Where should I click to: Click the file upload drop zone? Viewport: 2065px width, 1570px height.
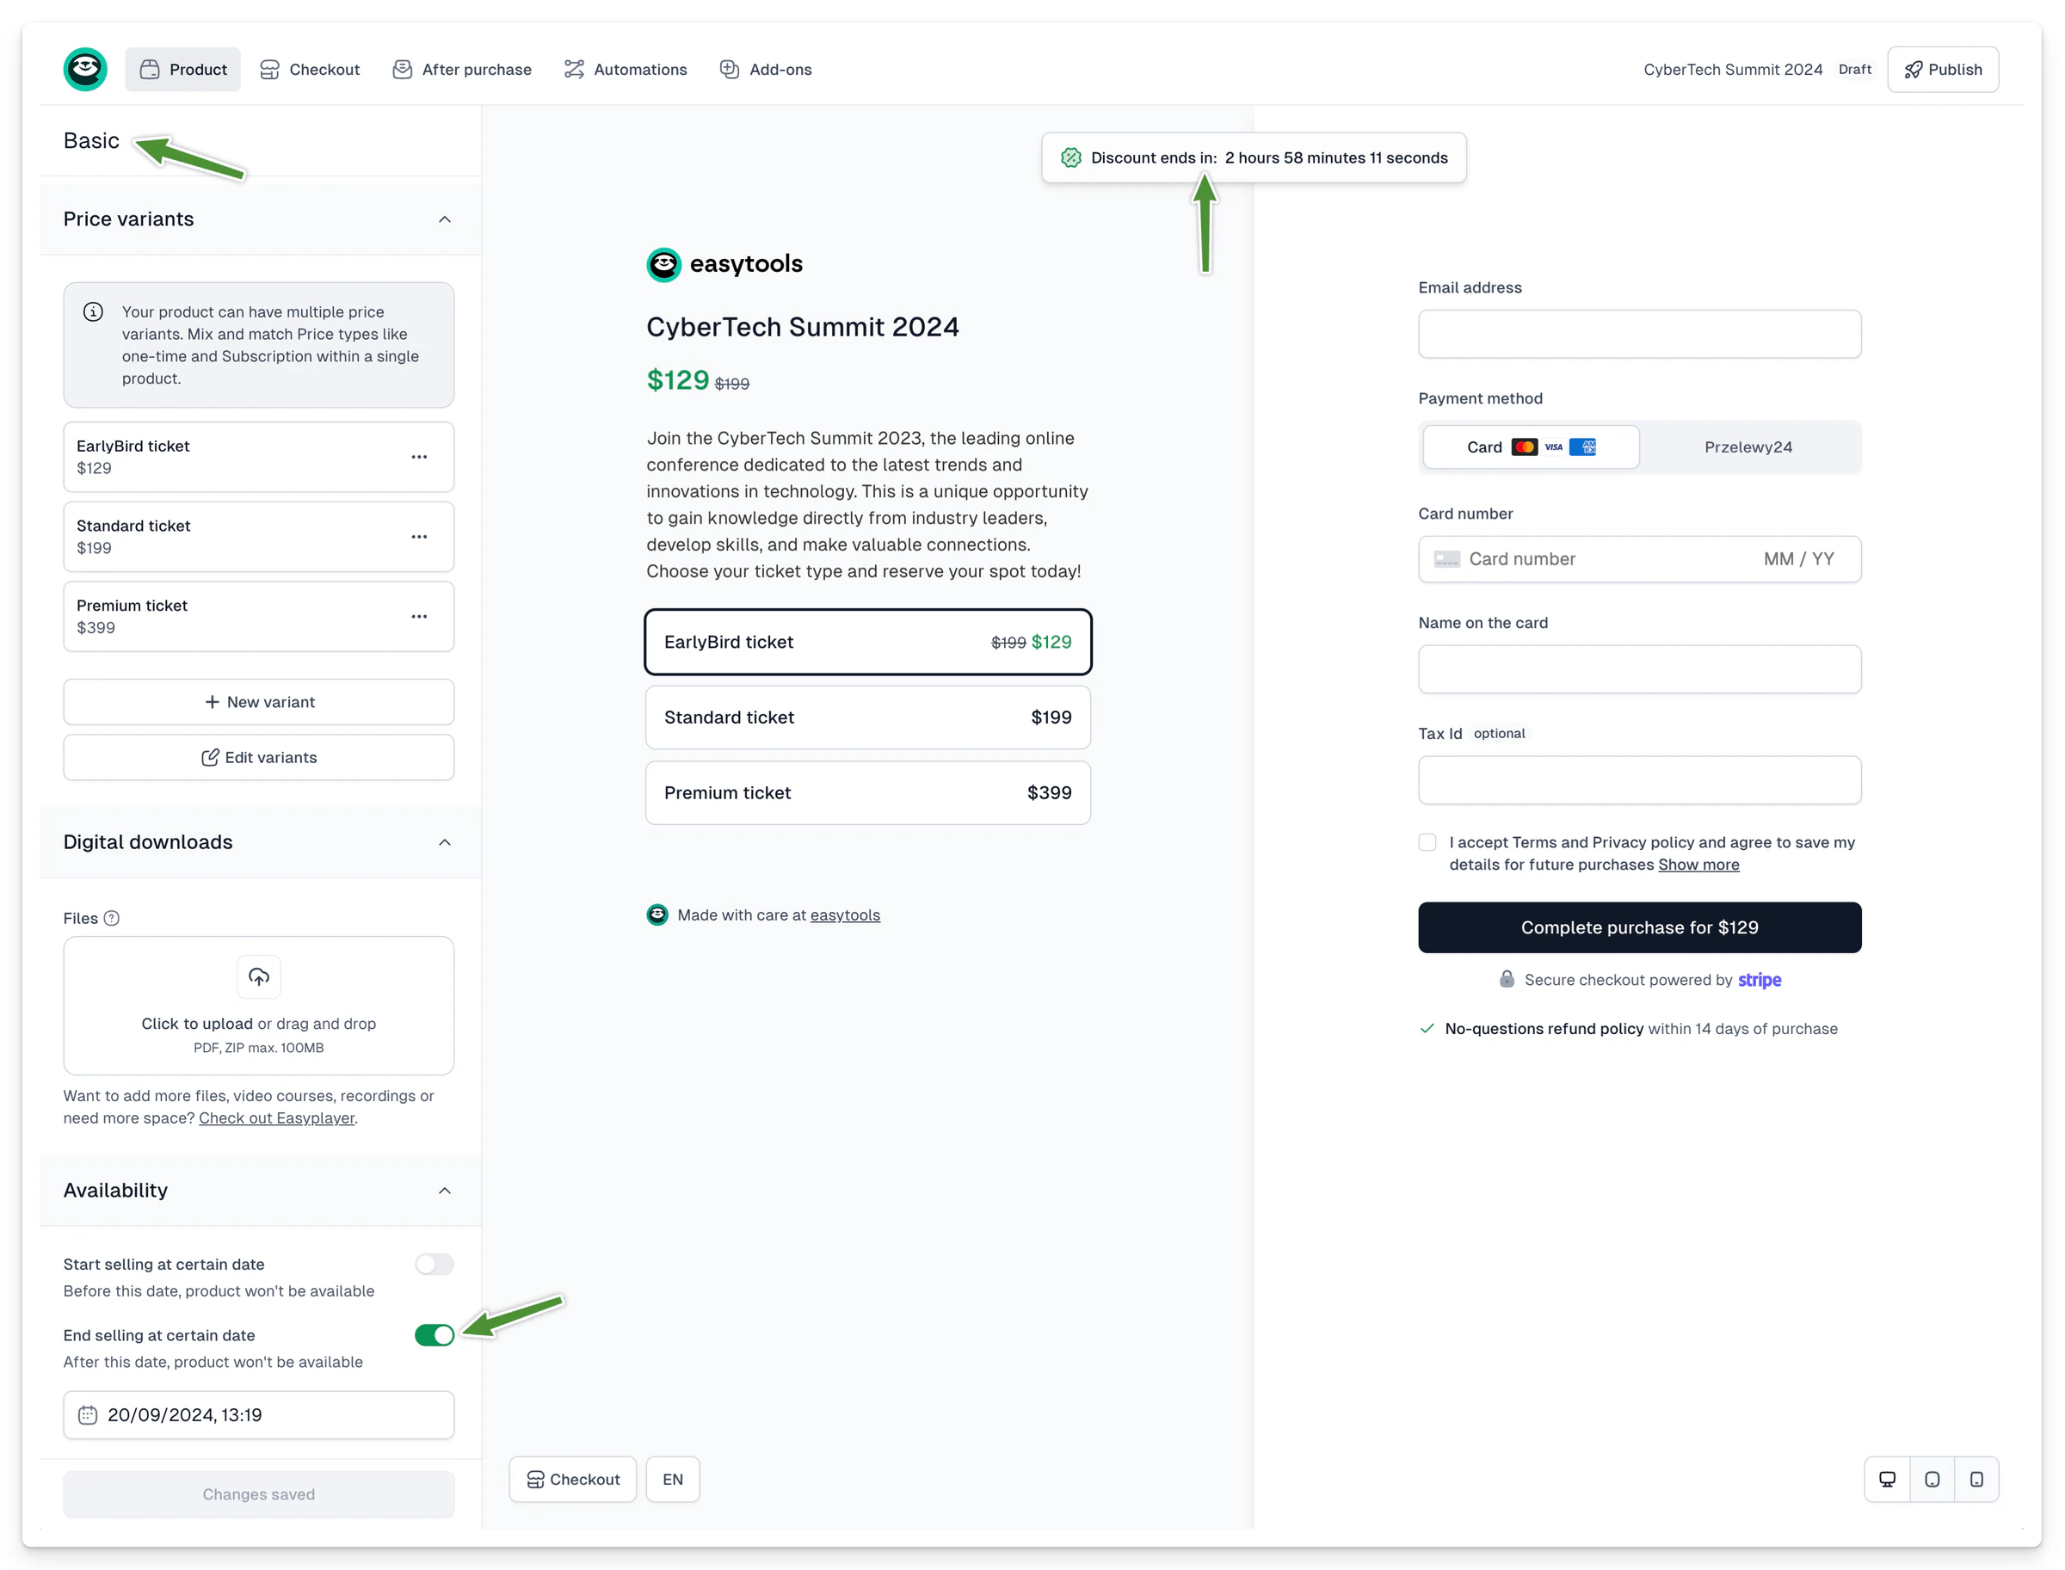[x=259, y=1006]
